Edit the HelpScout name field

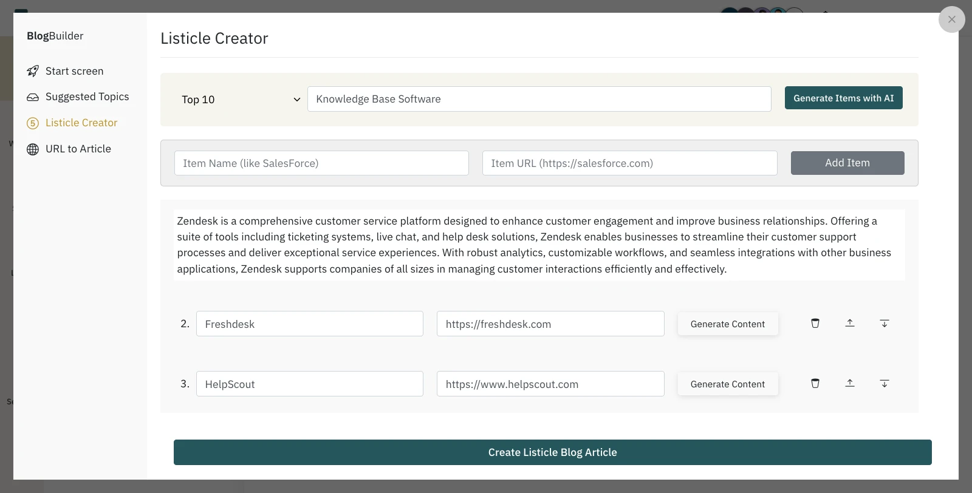[x=310, y=384]
